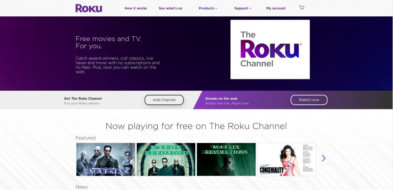Open the shopping cart icon

tap(302, 8)
